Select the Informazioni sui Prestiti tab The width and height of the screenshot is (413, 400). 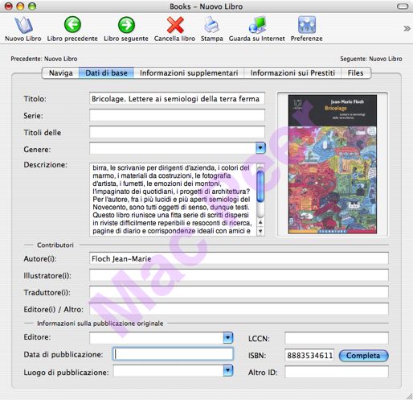(292, 73)
